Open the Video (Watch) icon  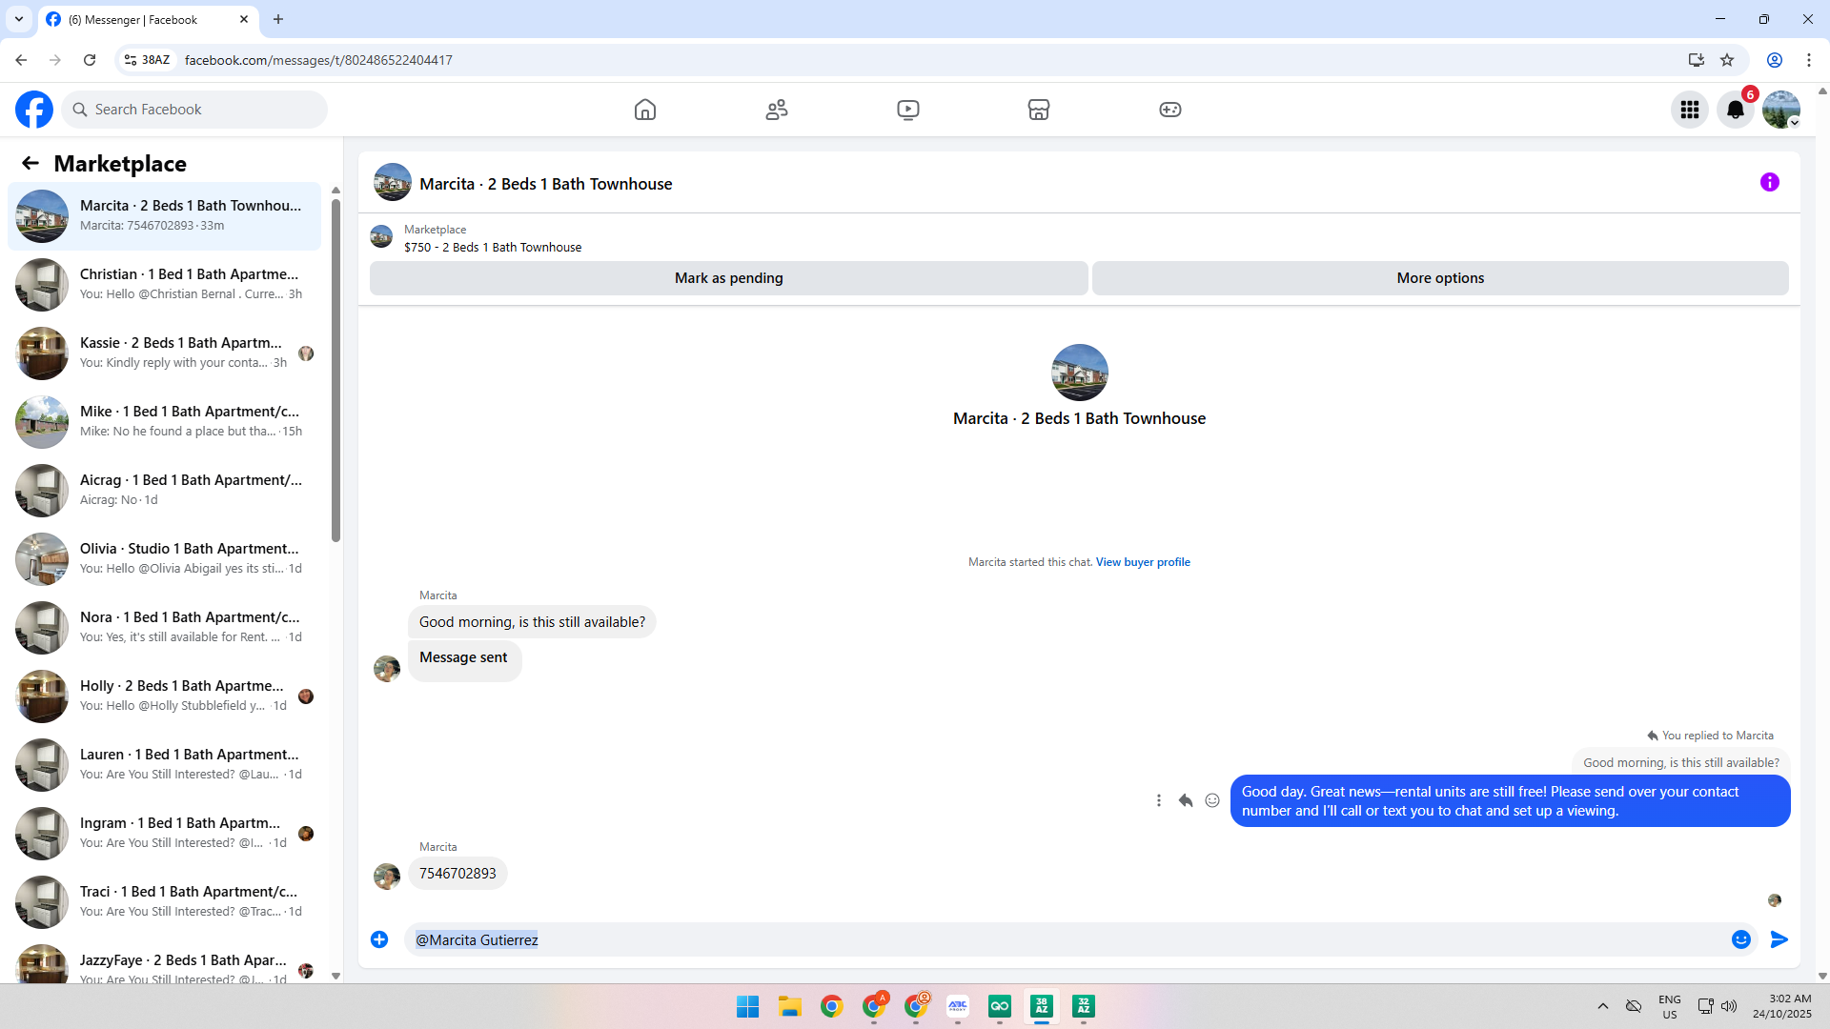pyautogui.click(x=908, y=110)
